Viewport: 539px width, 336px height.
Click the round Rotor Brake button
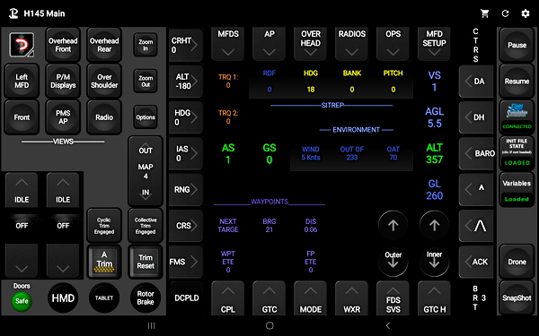[x=146, y=298]
